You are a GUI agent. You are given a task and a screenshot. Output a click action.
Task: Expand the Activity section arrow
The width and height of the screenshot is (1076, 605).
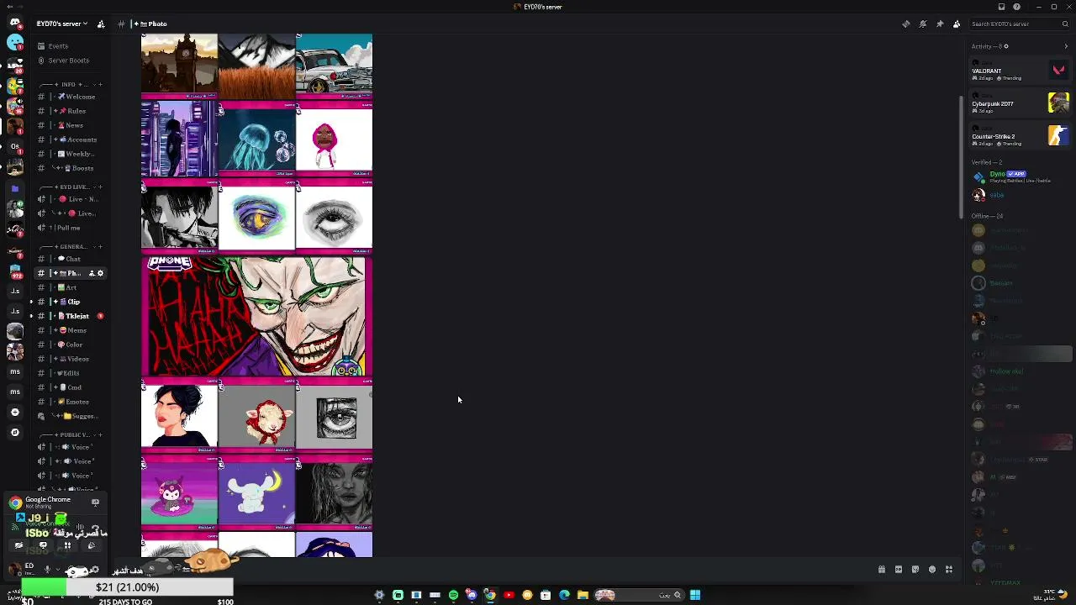pos(1066,46)
